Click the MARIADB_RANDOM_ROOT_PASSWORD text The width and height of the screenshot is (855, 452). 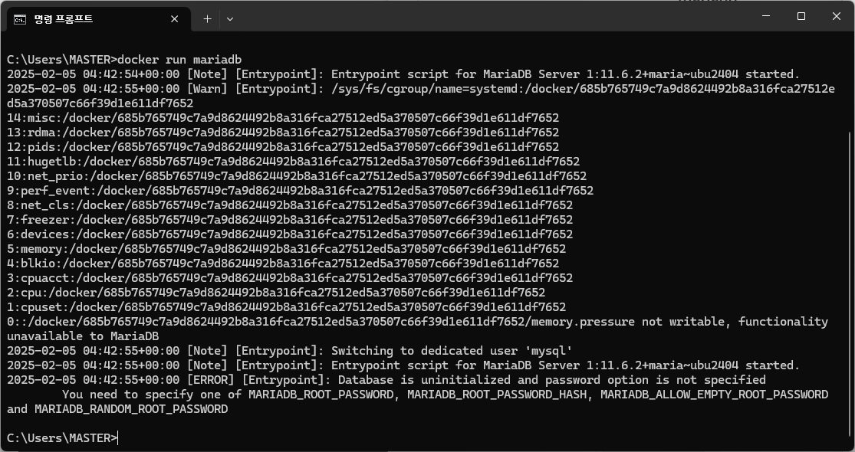(x=131, y=409)
